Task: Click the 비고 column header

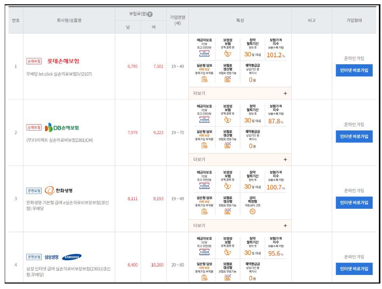Action: tap(312, 21)
